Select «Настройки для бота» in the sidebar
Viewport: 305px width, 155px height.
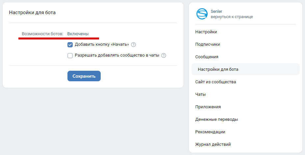point(218,69)
